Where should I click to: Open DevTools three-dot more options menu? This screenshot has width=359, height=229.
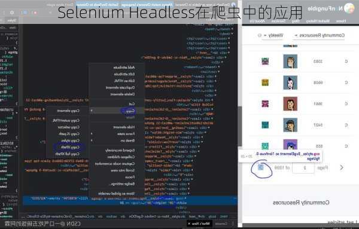click(x=4, y=13)
